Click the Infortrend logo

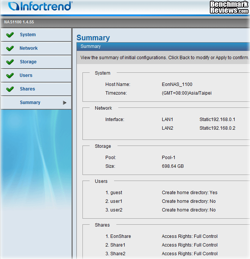(40, 6)
